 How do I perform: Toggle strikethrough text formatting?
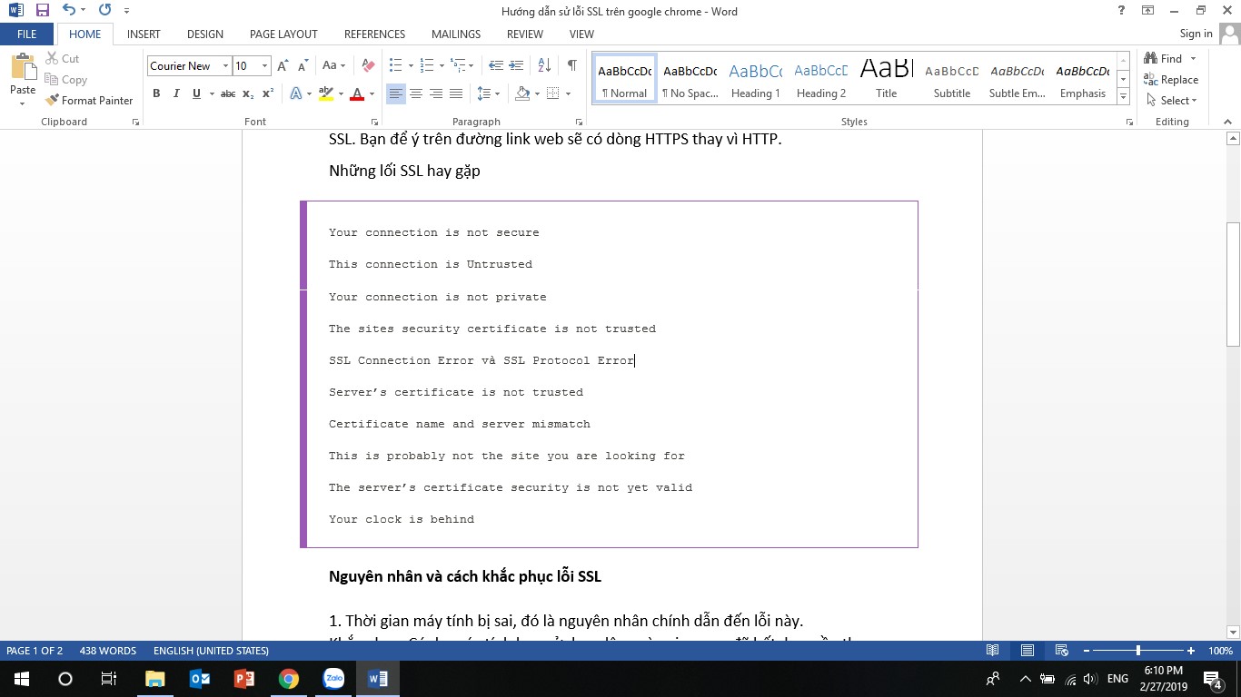click(228, 93)
